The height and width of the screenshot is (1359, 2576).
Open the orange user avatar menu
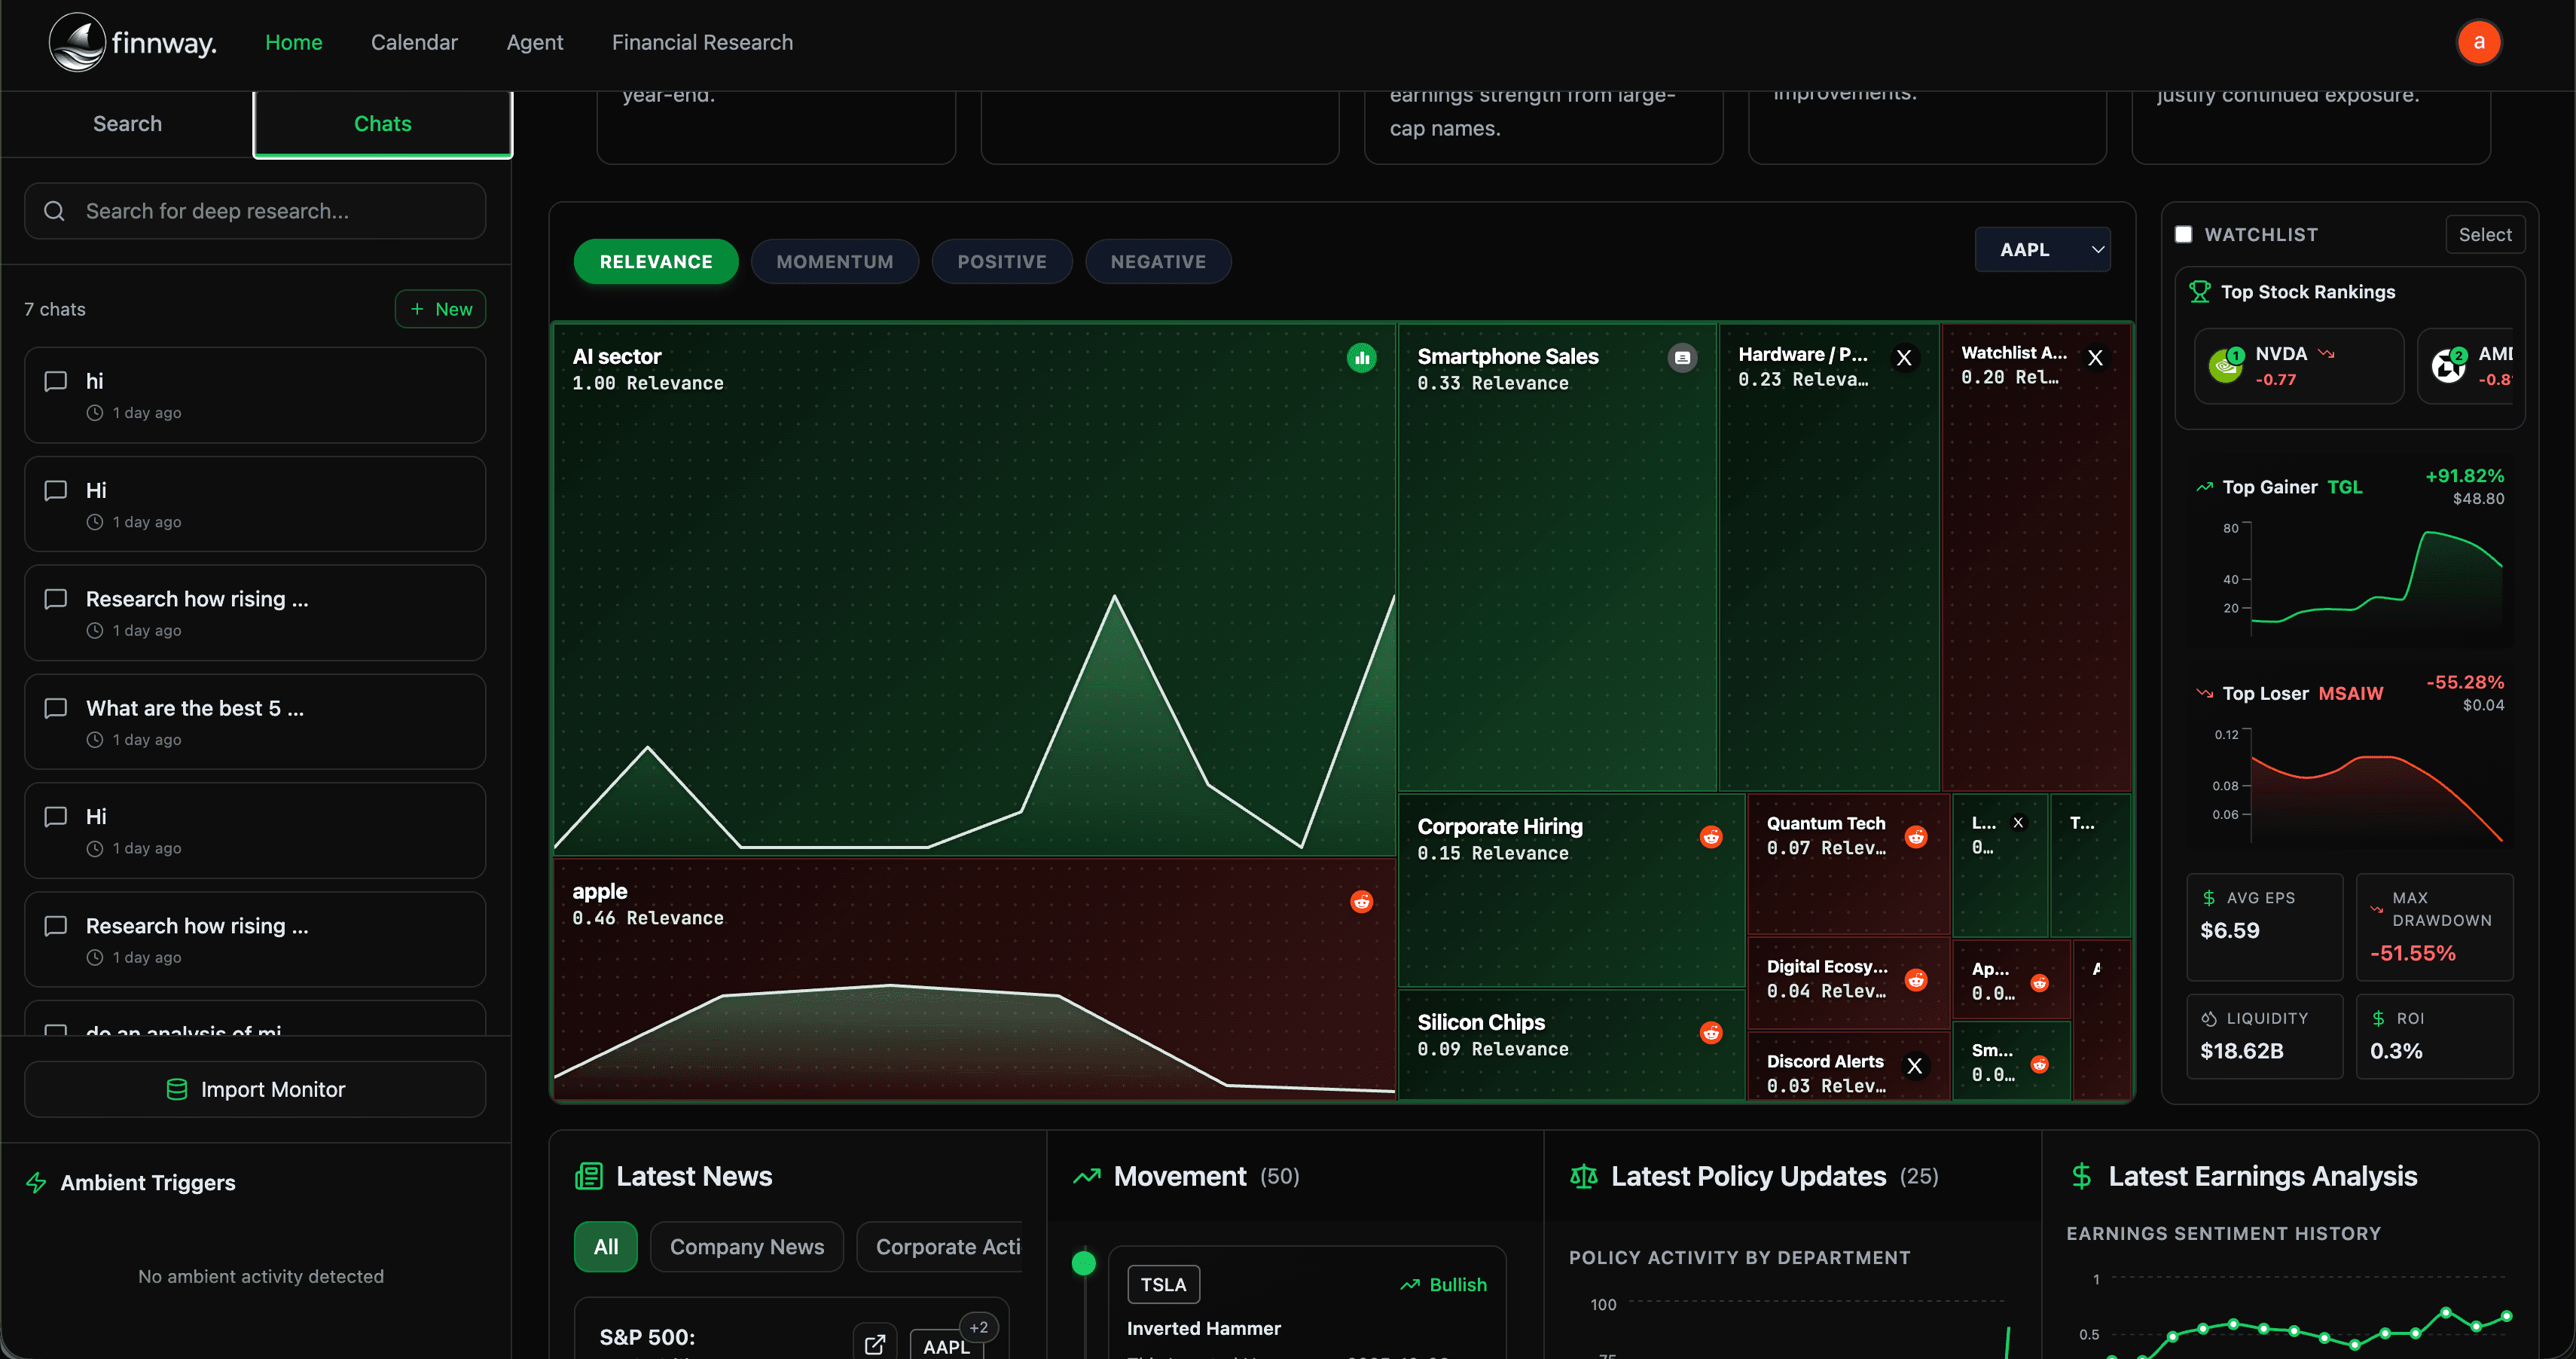point(2478,42)
